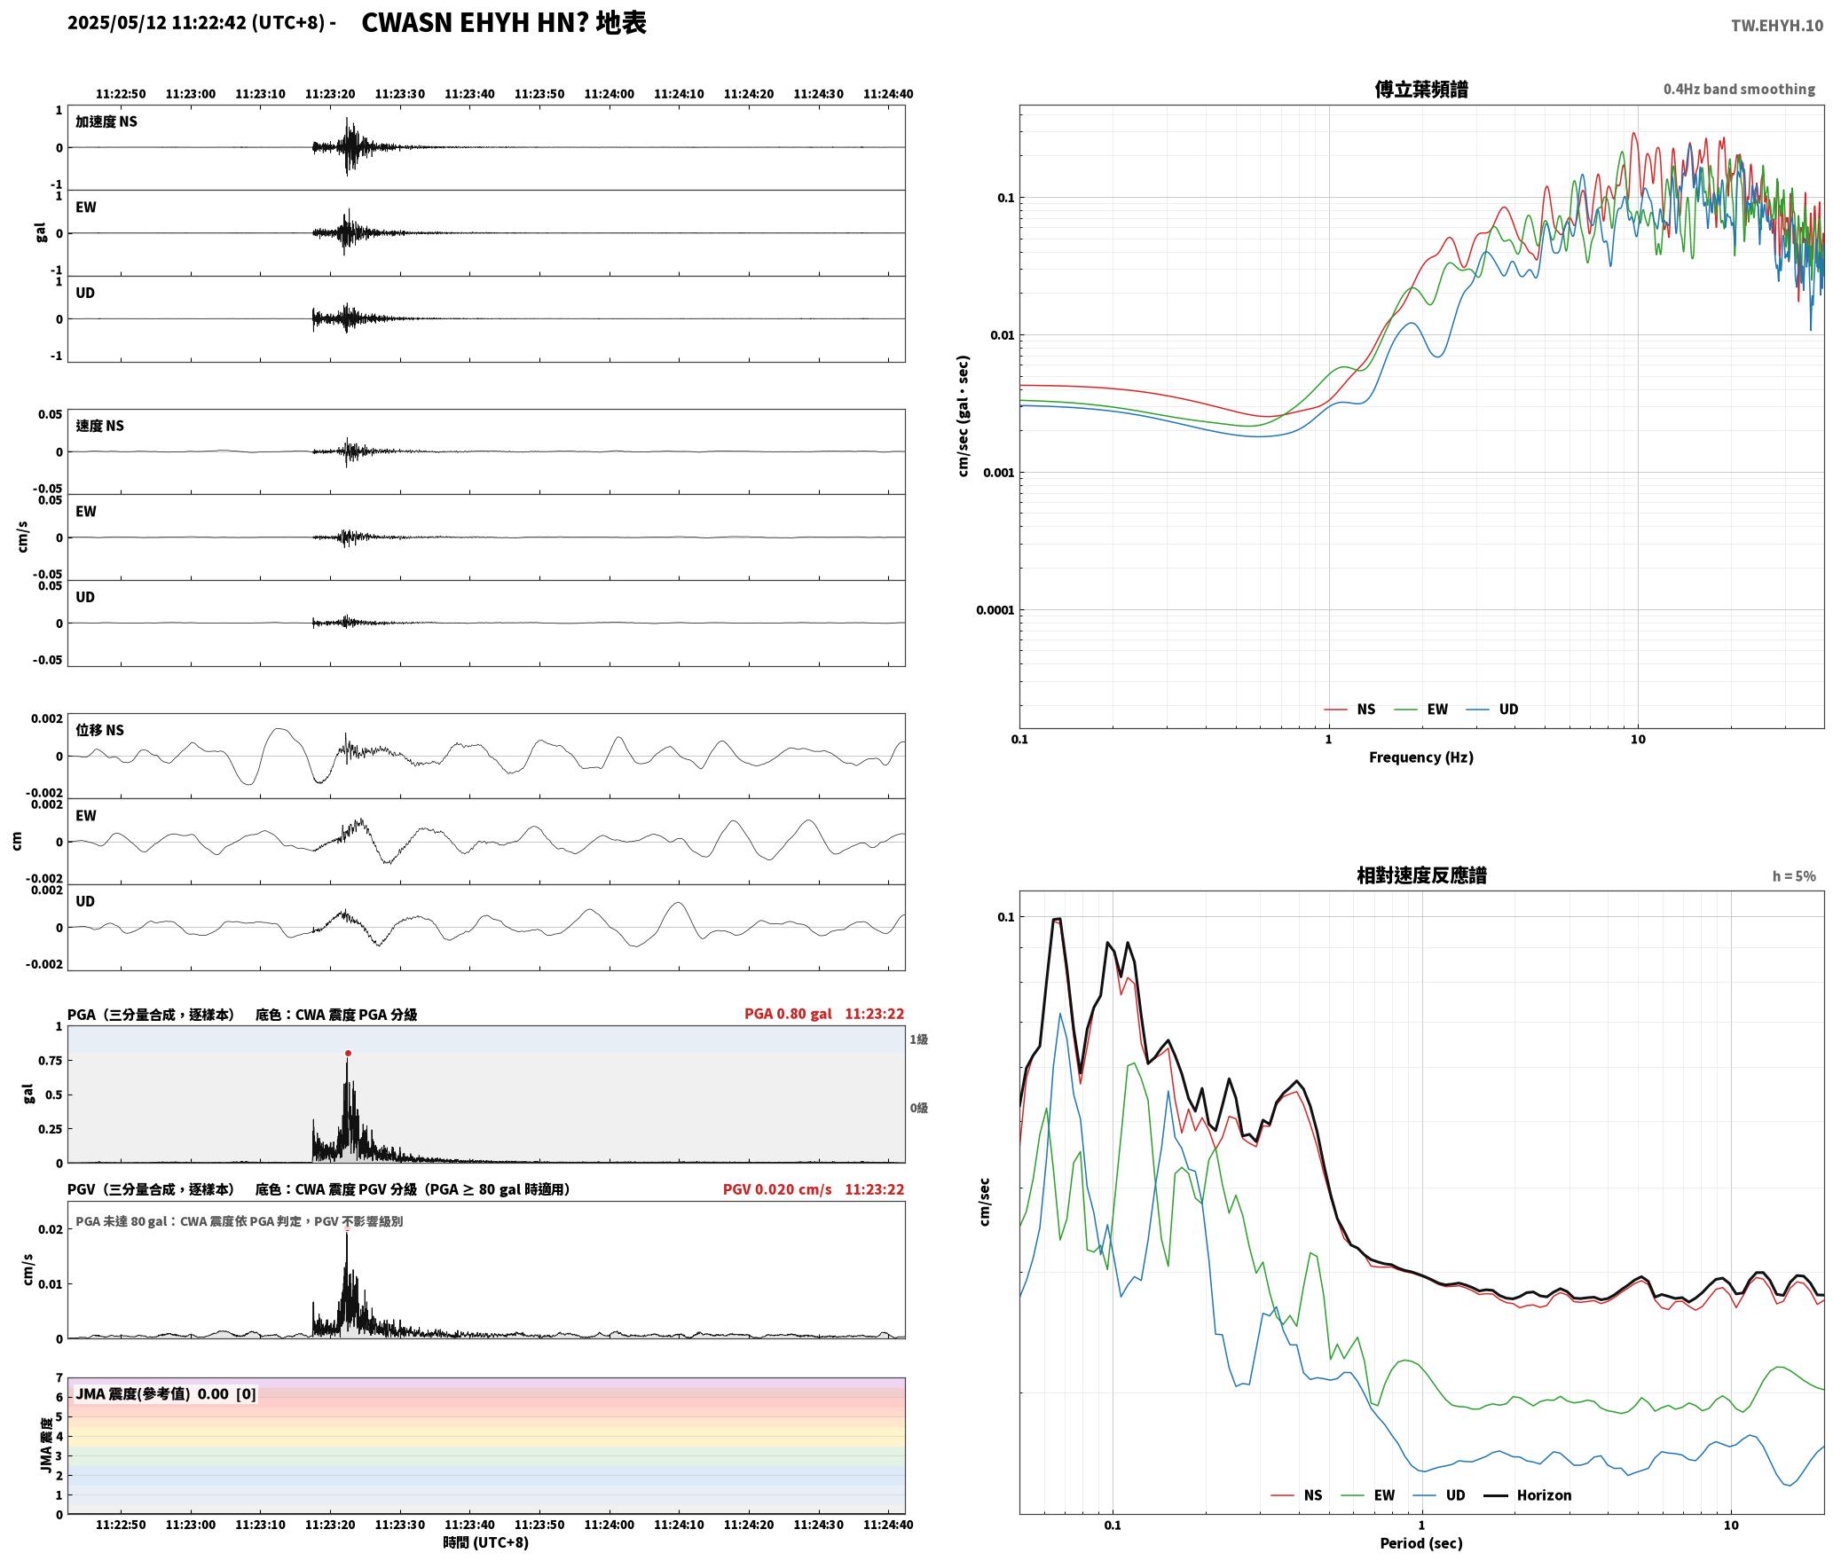This screenshot has height=1561, width=1833.
Task: Click the TW.EHYH.10 station code label
Action: tap(1777, 26)
